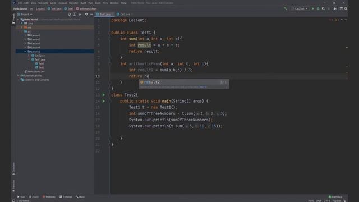Start debugging with the bug icon
359x202 pixels.
318,9
